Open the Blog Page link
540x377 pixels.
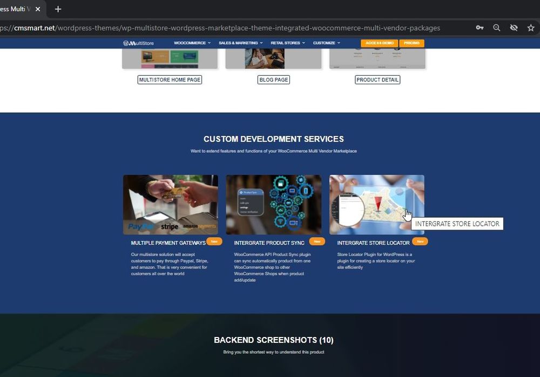pos(274,80)
